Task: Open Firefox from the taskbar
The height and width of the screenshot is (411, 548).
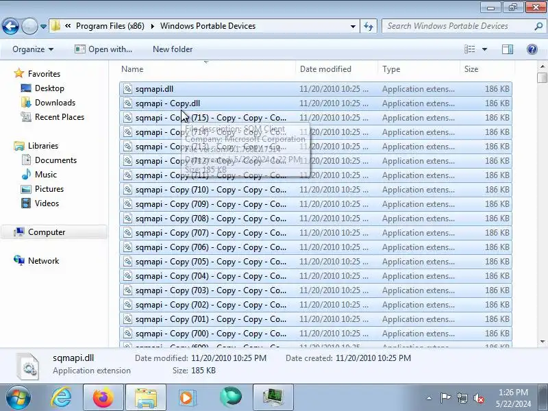Action: click(x=103, y=397)
